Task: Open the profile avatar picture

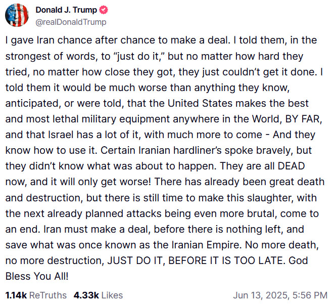Action: point(17,15)
